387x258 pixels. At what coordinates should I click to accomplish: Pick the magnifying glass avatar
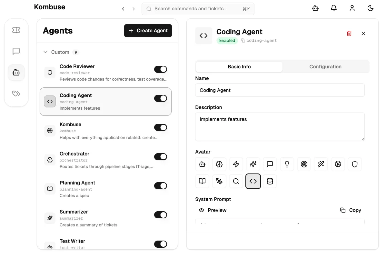[x=236, y=181]
